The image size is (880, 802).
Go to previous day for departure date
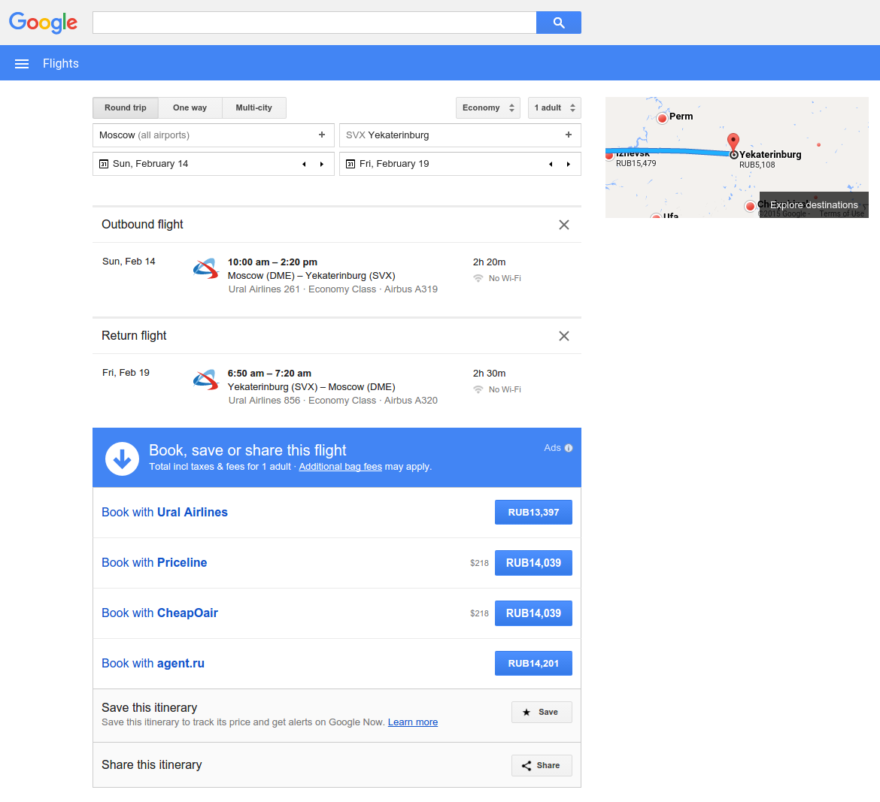point(304,164)
